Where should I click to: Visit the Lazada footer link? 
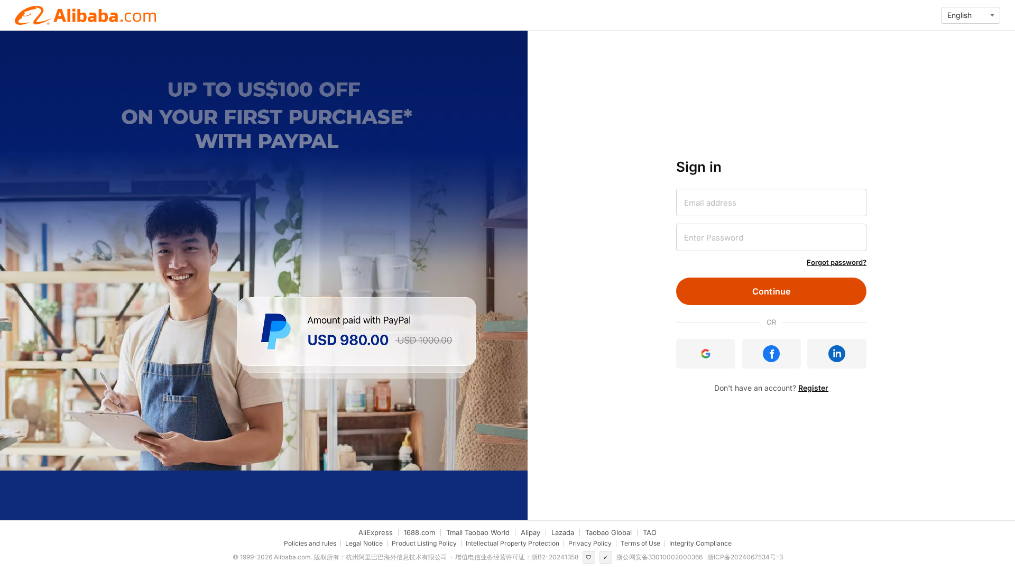click(562, 532)
